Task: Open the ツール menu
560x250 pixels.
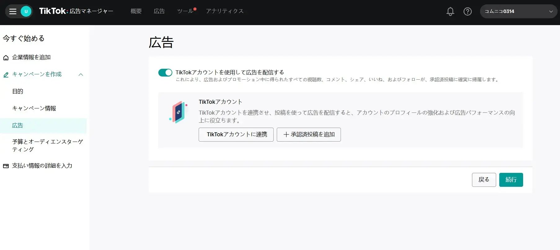Action: point(185,11)
